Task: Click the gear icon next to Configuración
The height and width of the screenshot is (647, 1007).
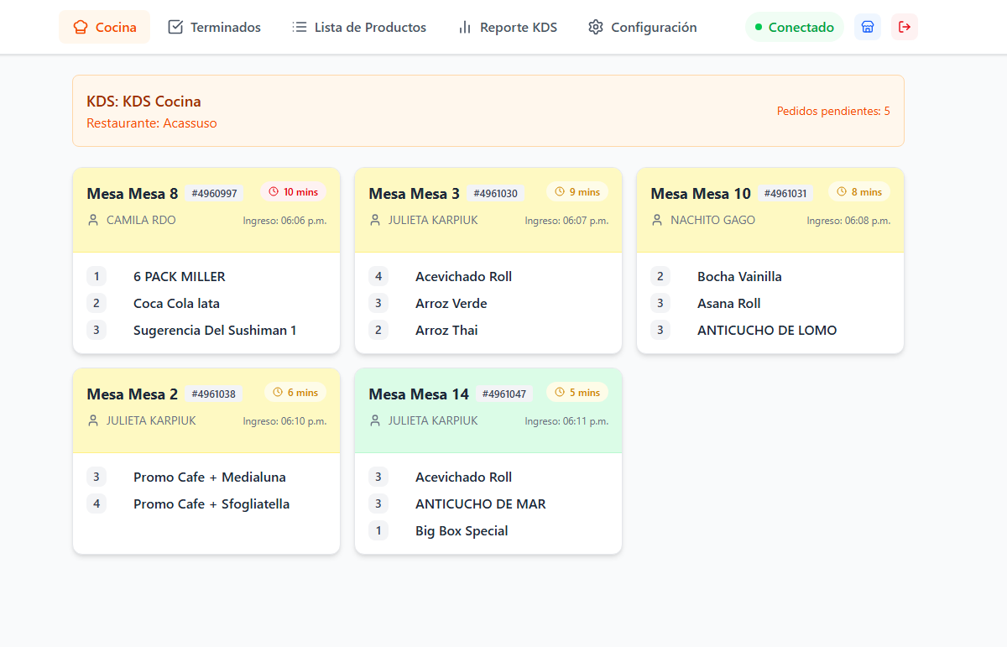Action: (x=596, y=27)
